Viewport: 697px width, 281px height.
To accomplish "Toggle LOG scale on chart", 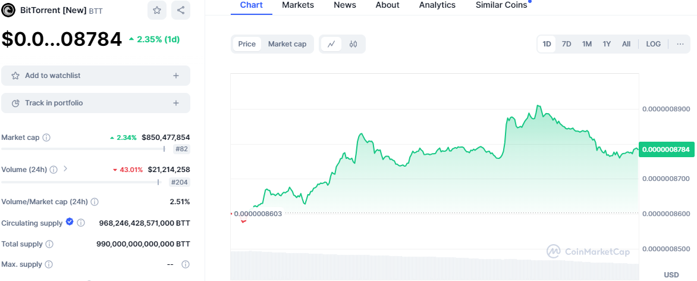I will point(653,44).
